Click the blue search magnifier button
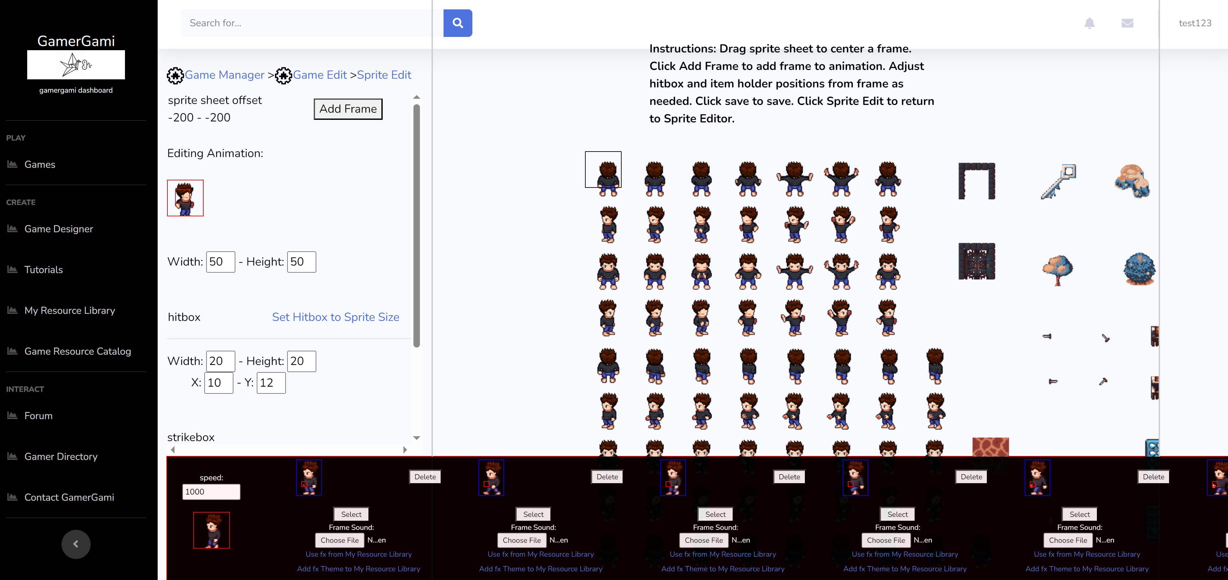 pos(457,23)
